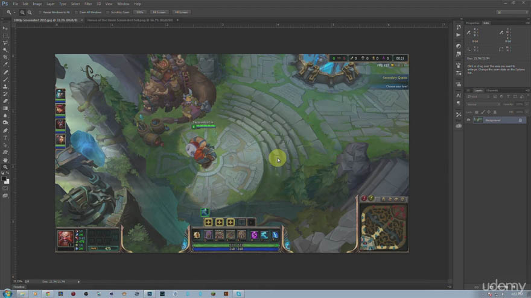Toggle the Scrubby Zoom checkbox
Image resolution: width=531 pixels, height=298 pixels.
[x=108, y=13]
